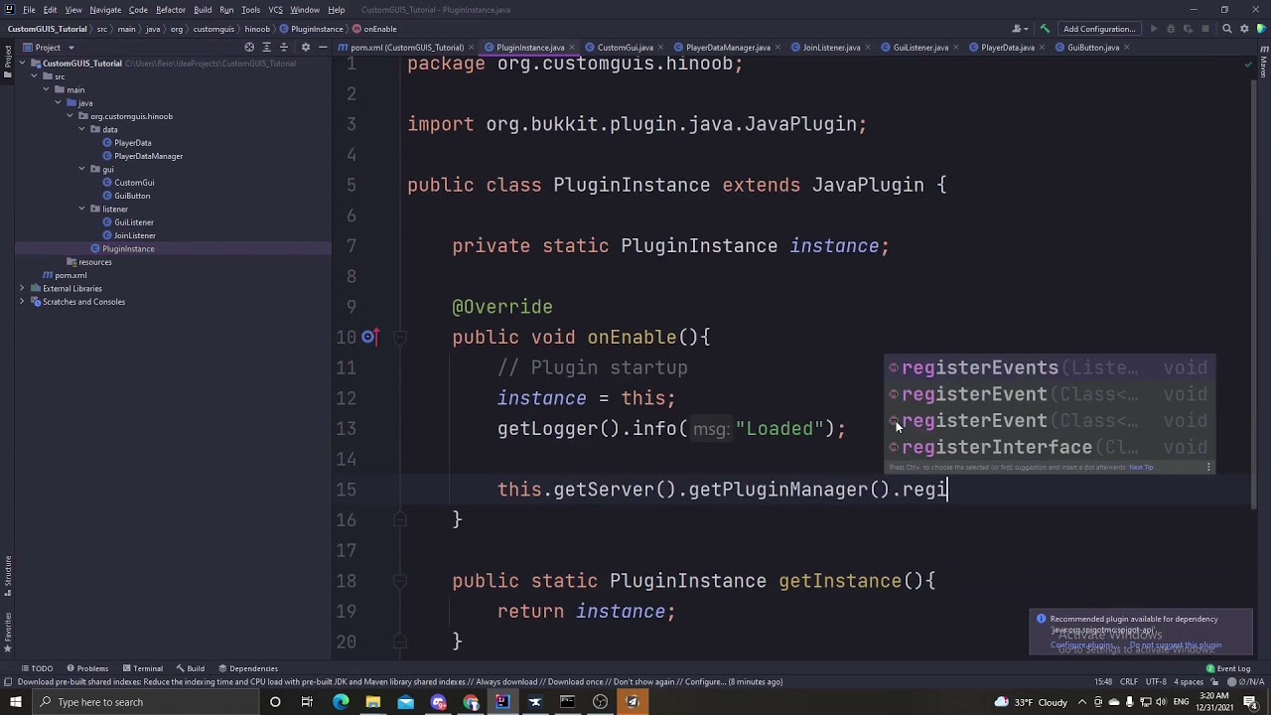
Task: Collapse the gui package arrow
Action: point(81,169)
